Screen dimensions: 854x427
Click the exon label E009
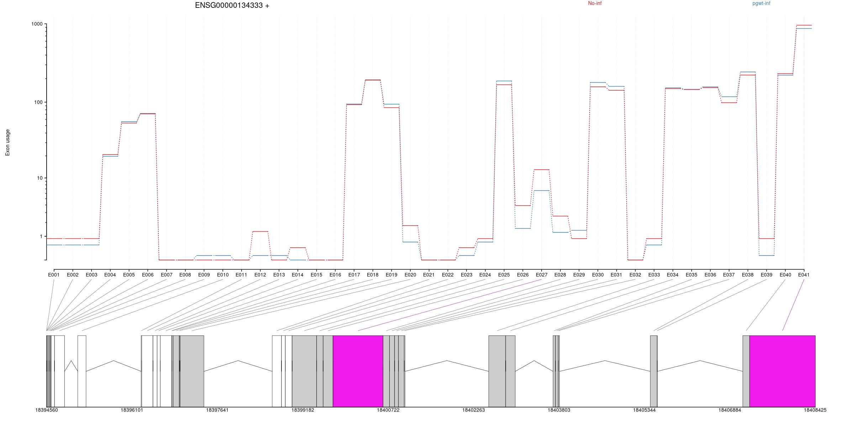click(204, 275)
